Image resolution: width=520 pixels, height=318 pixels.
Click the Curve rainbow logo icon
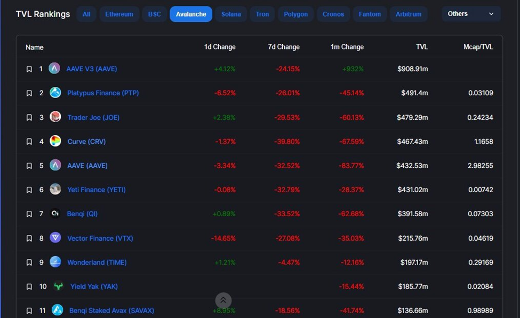[x=55, y=141]
